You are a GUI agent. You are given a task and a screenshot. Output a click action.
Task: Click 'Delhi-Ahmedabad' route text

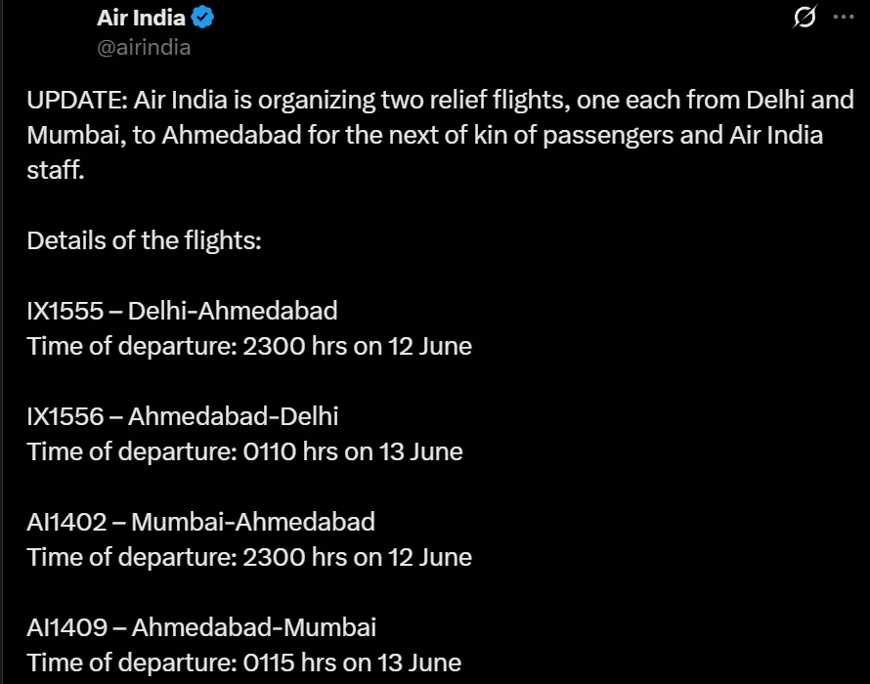(233, 311)
